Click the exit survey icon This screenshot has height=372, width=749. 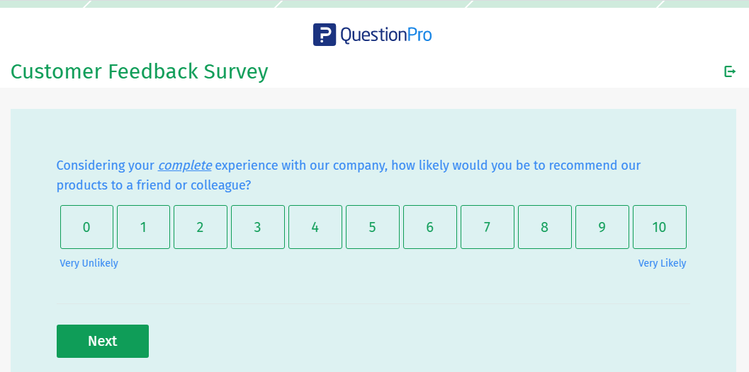point(729,71)
